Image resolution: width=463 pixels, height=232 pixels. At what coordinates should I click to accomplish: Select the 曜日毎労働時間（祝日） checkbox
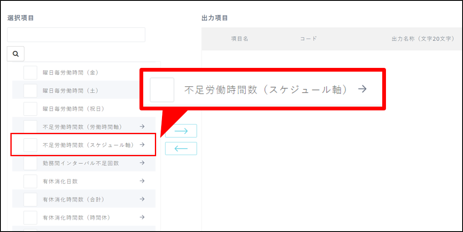(x=30, y=109)
